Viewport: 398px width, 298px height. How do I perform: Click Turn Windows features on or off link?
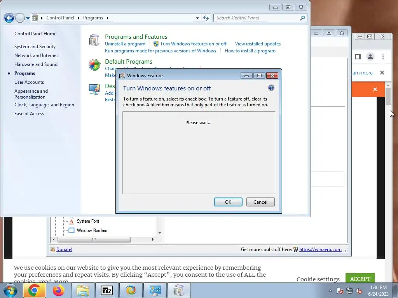[x=193, y=44]
